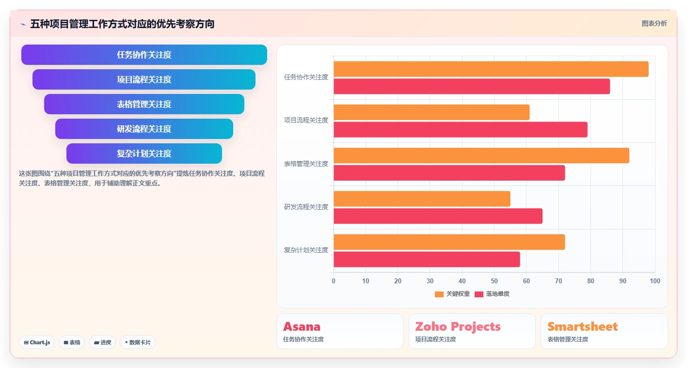This screenshot has width=687, height=368.
Task: Click the orange 关键权重 bar for 表格管理关注度
Action: pos(481,155)
